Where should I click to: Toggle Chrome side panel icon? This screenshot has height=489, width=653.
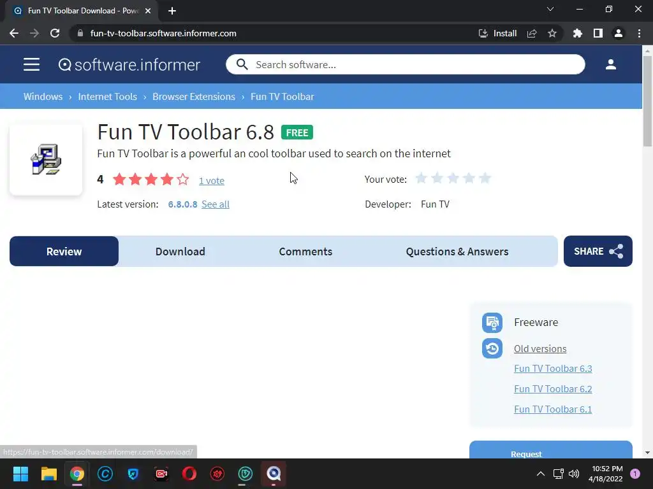[x=598, y=33]
